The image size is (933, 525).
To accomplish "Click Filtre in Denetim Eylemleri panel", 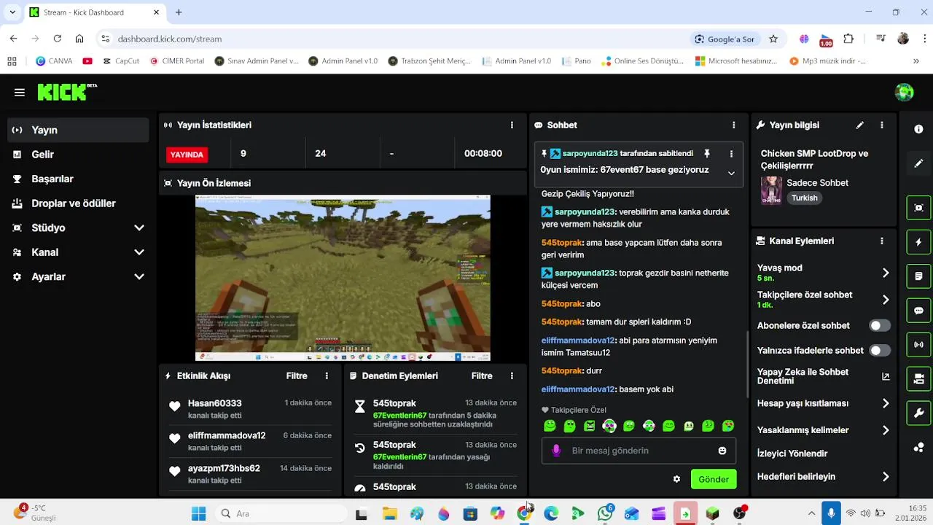I will (x=482, y=376).
